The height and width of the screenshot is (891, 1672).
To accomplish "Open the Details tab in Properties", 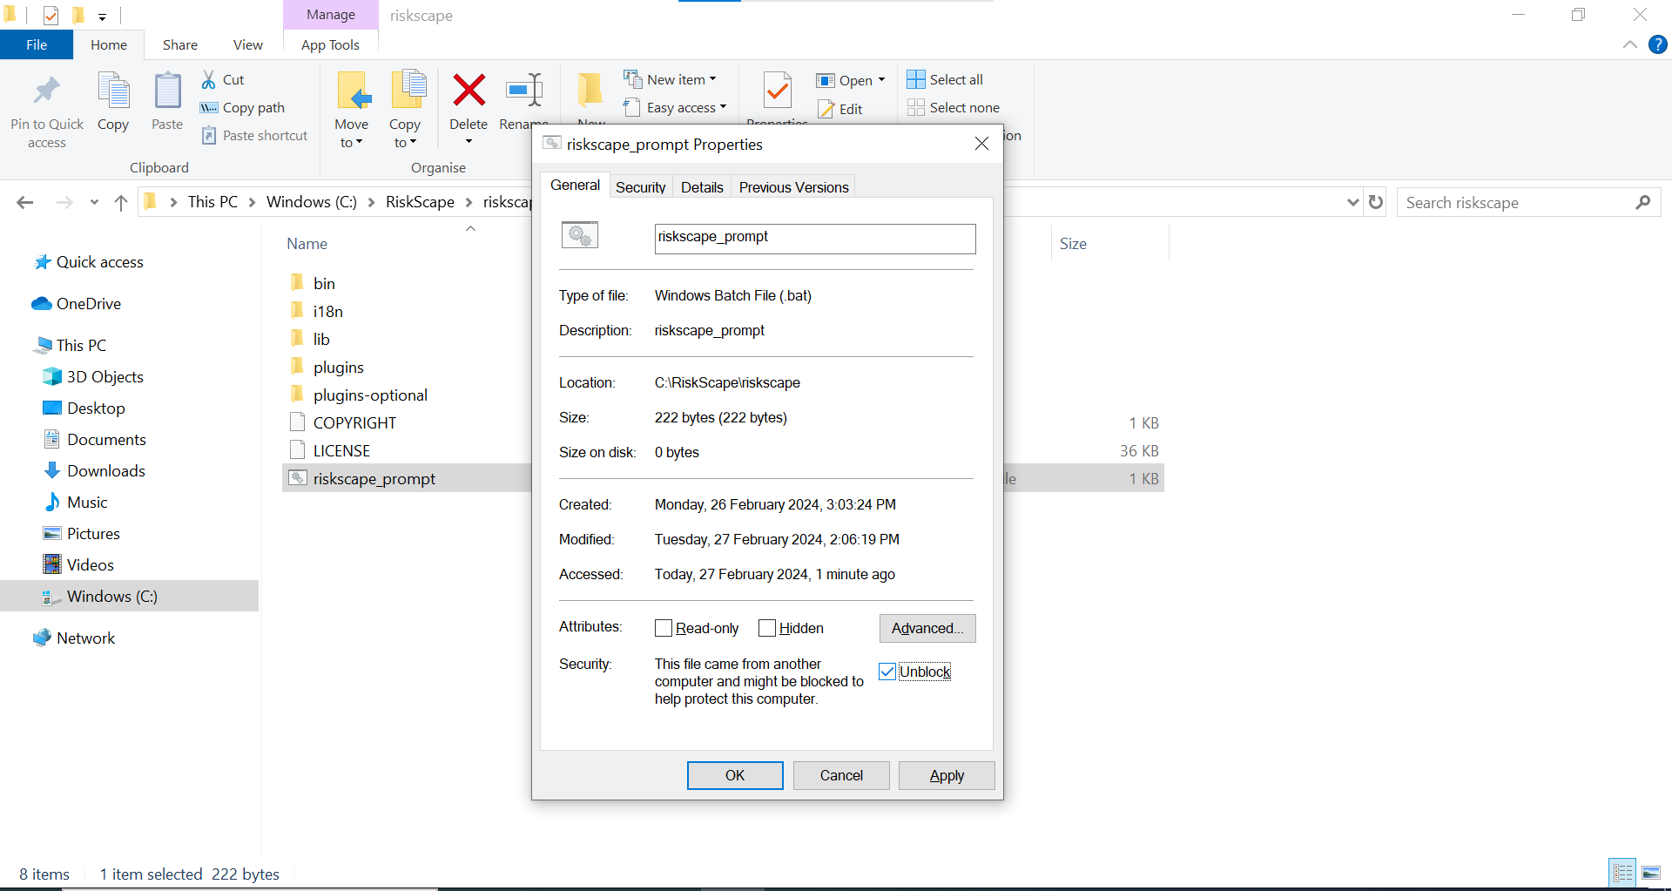I will point(702,187).
